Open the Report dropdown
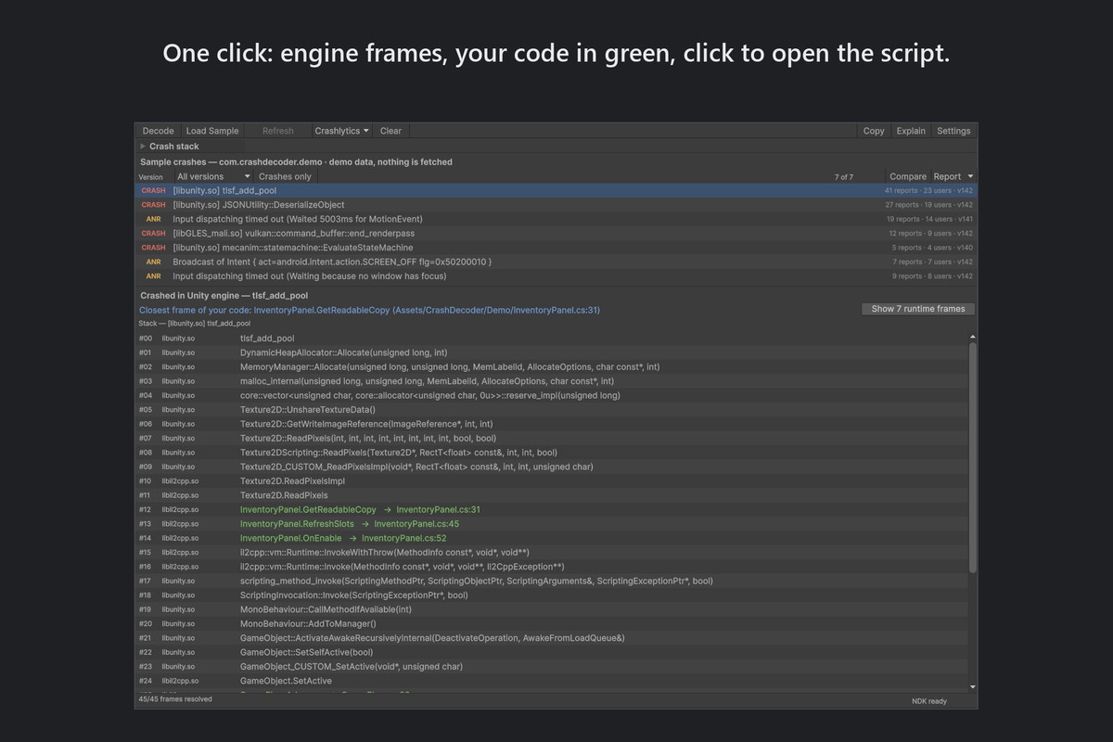The width and height of the screenshot is (1113, 742). point(953,176)
